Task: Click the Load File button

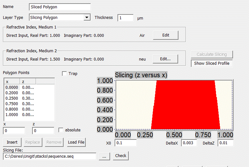Action: coord(76,142)
